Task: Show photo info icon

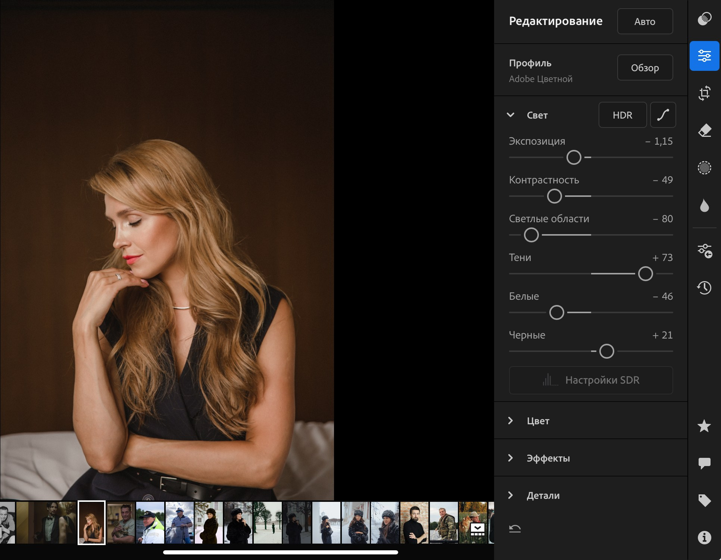Action: click(x=704, y=537)
